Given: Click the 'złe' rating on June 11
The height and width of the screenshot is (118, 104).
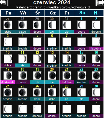Looking at the screenshot, I should click(22, 65).
